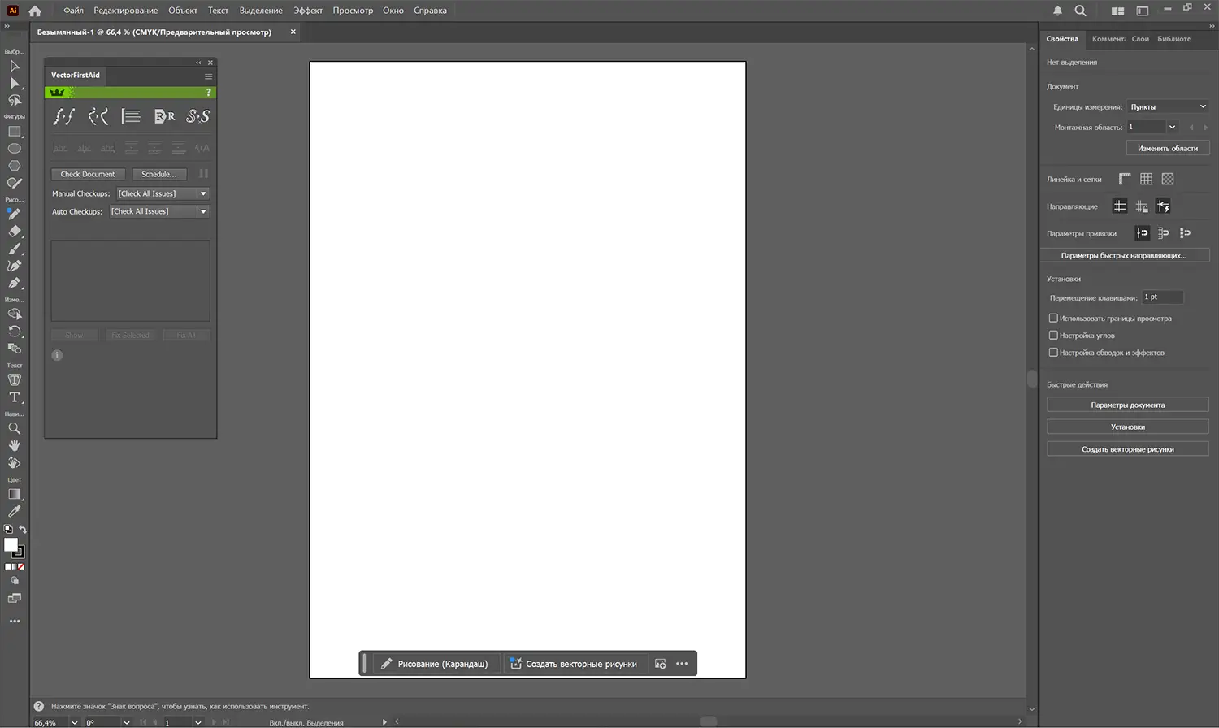Toggle rulers display icon
1219x728 pixels.
(1125, 179)
